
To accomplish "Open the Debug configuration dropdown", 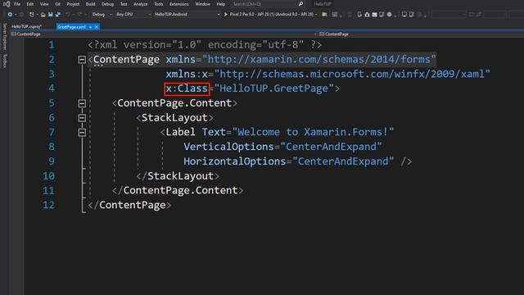I will coord(102,15).
